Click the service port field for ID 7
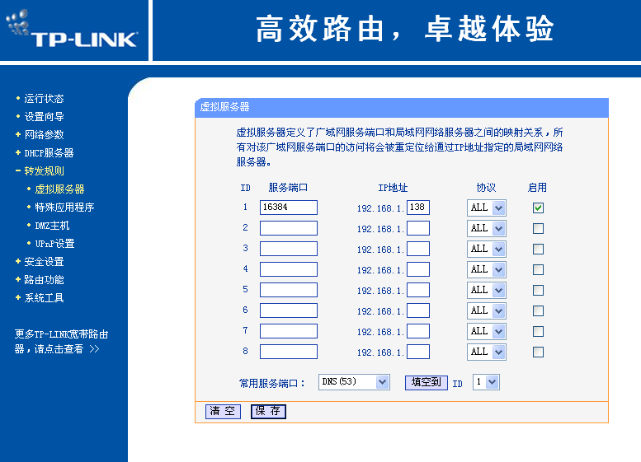 coord(289,331)
